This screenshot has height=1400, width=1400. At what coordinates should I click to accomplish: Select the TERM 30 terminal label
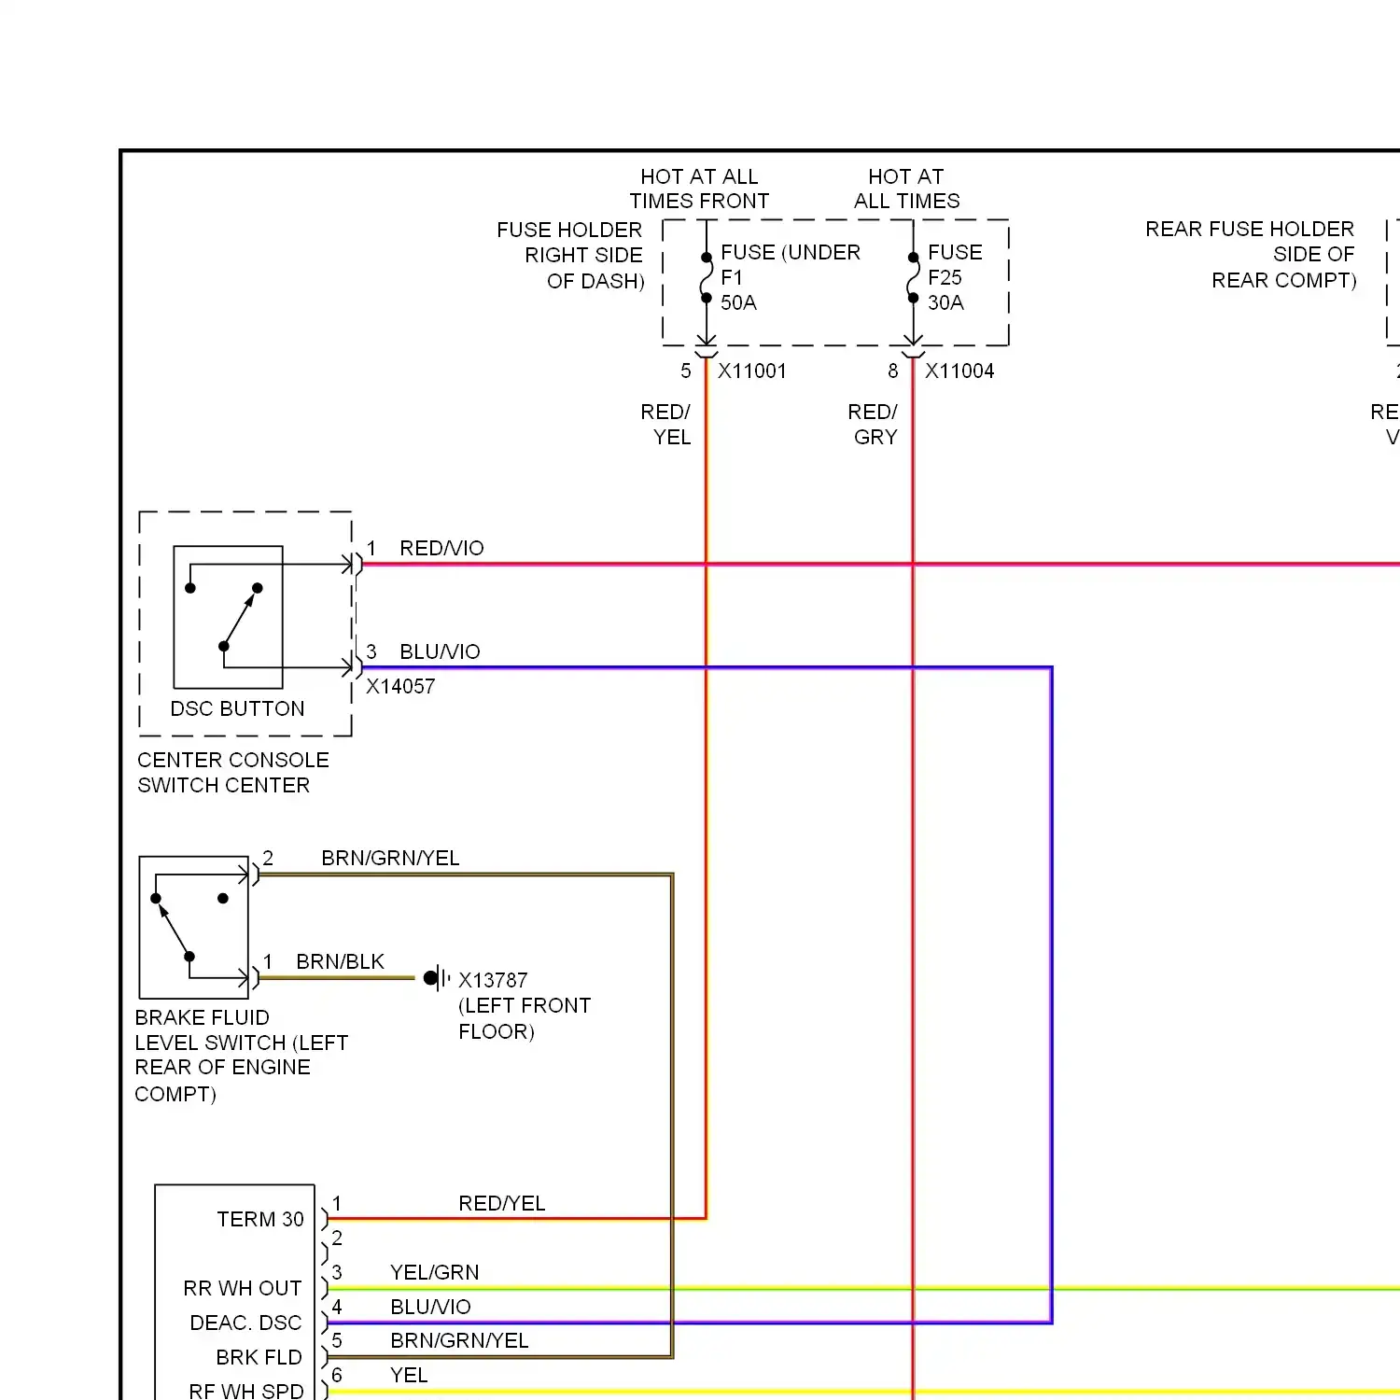pos(260,1219)
